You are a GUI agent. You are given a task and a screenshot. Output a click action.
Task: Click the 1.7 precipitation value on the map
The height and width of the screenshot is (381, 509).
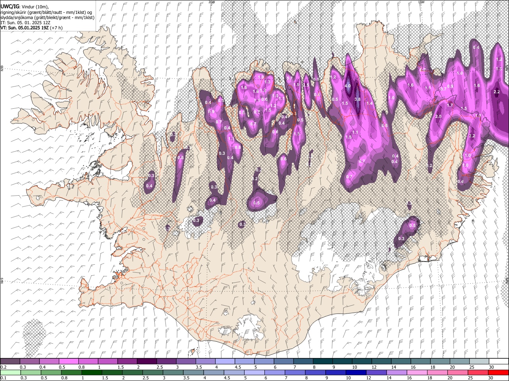[450, 106]
